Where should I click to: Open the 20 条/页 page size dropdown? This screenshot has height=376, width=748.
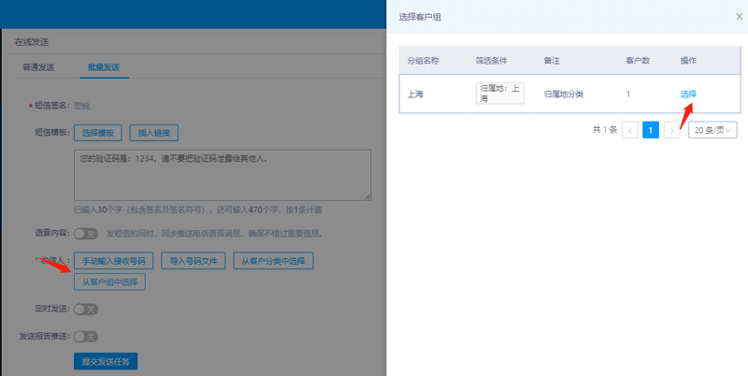pyautogui.click(x=712, y=130)
